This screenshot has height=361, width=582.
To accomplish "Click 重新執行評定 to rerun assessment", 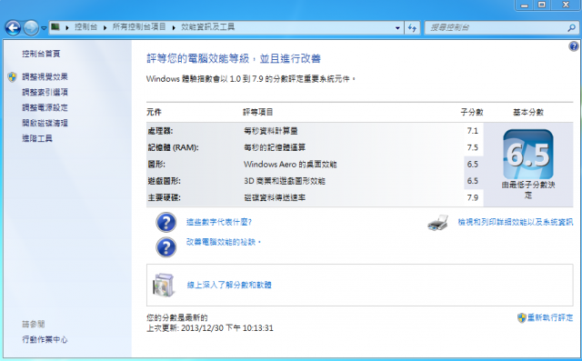I will point(550,317).
